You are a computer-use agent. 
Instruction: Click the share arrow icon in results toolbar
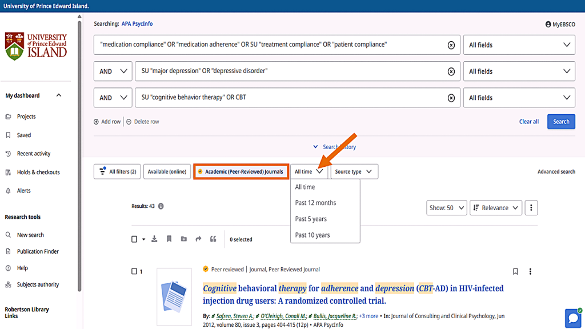(x=198, y=239)
